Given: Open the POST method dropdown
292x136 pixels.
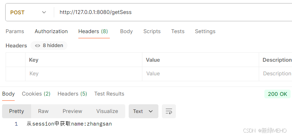Looking at the screenshot, I should pos(28,13).
